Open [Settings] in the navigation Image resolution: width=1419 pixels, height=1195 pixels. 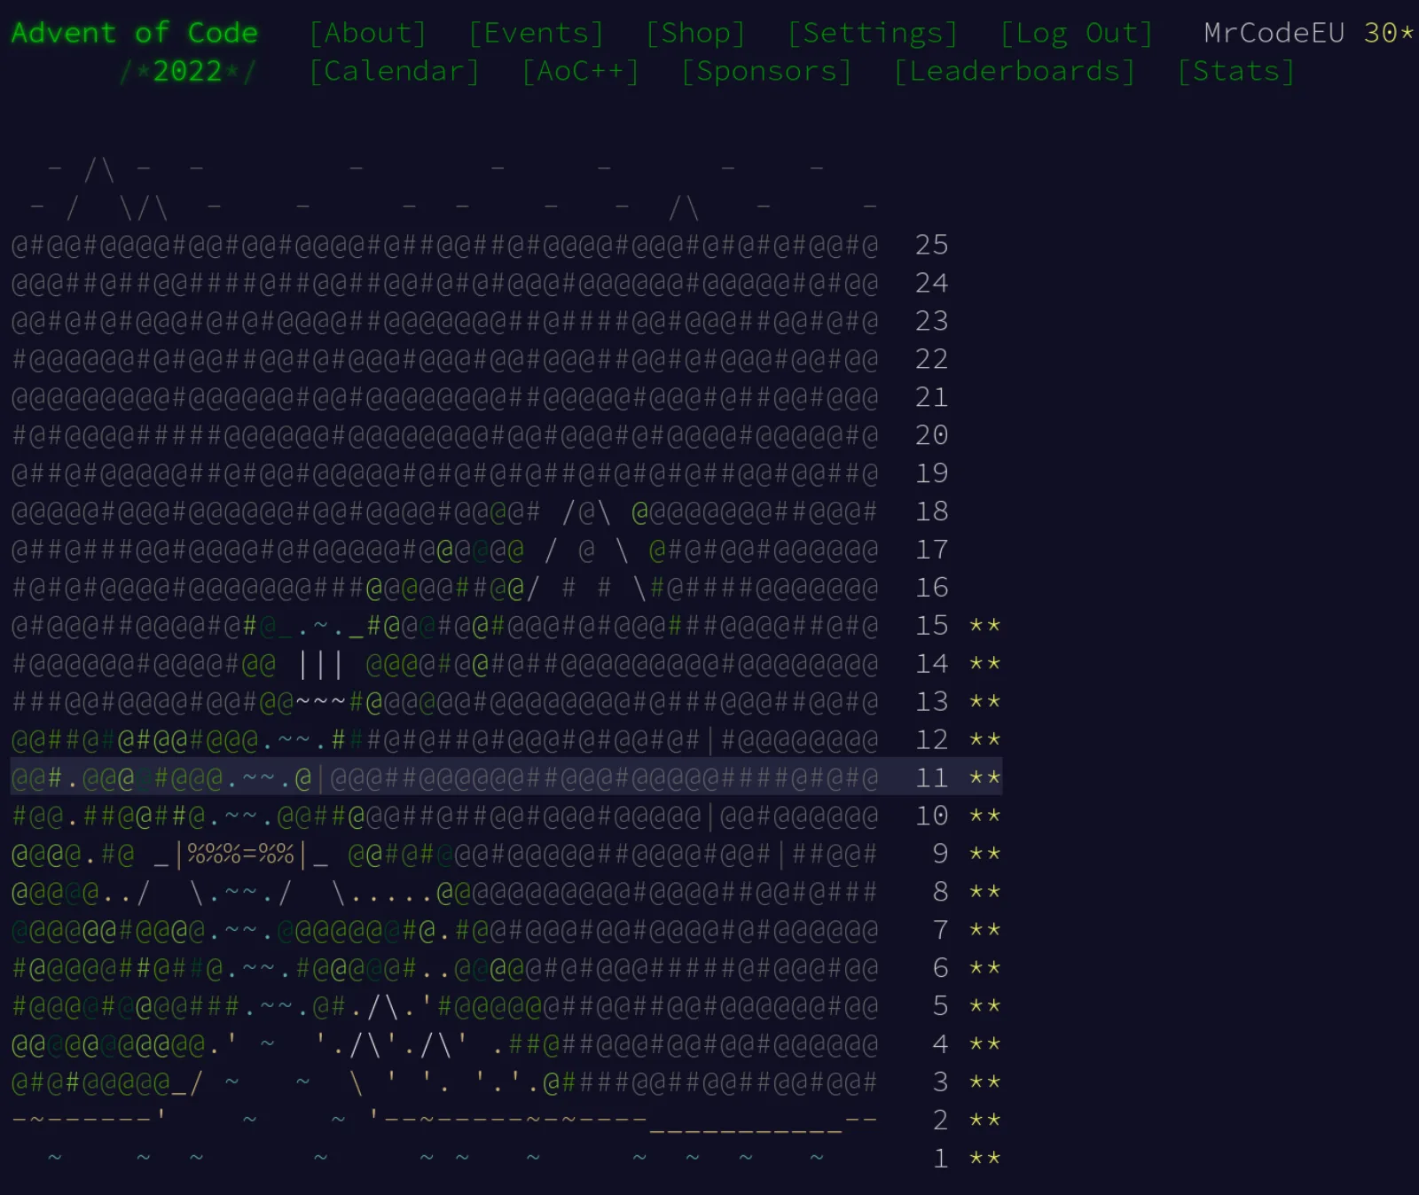[874, 33]
